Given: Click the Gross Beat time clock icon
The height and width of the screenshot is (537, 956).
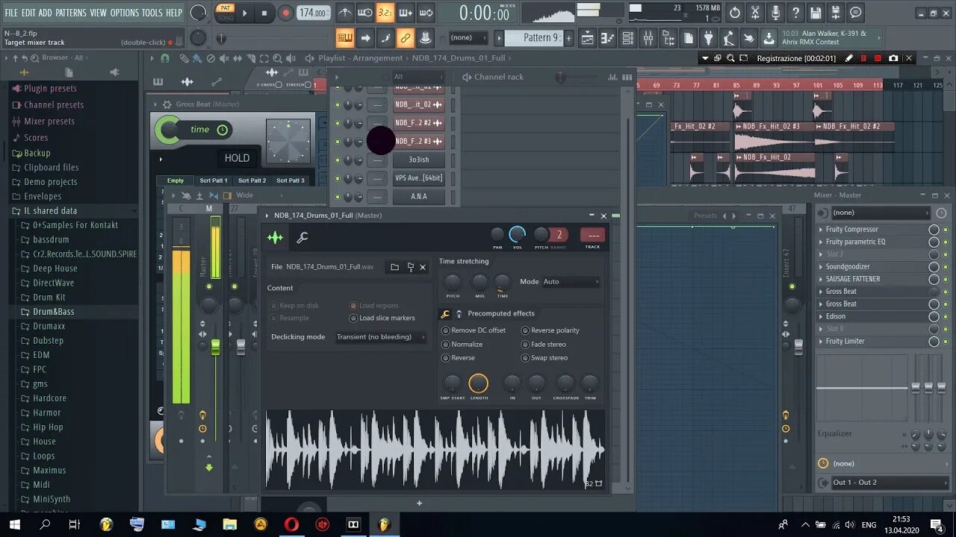Looking at the screenshot, I should click(222, 130).
